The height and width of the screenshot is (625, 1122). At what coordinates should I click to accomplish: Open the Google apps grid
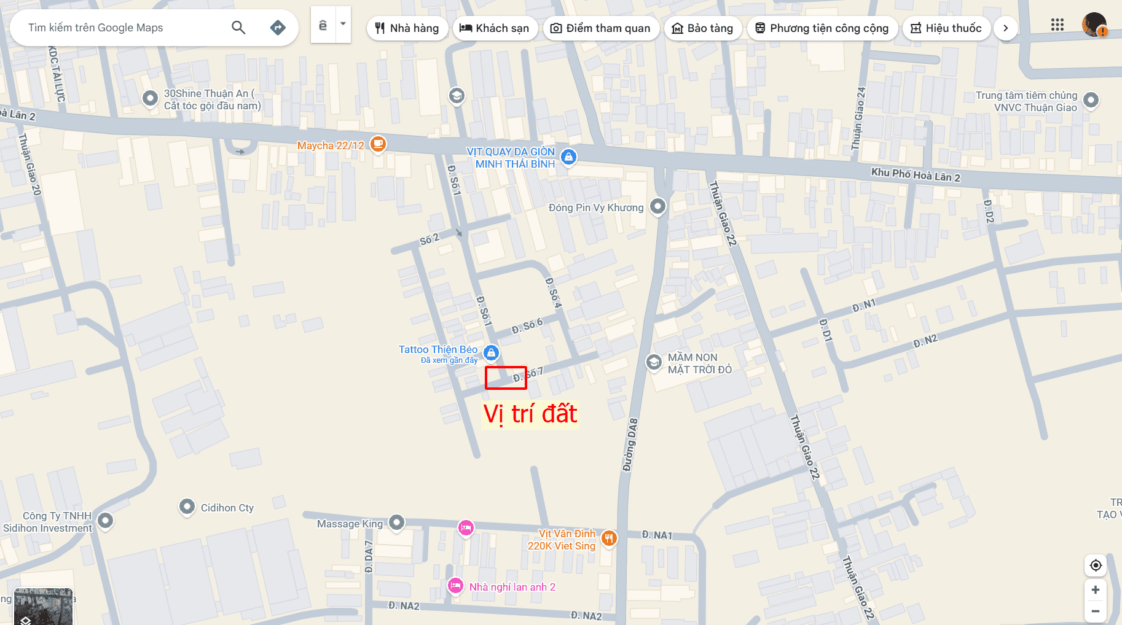(x=1057, y=25)
